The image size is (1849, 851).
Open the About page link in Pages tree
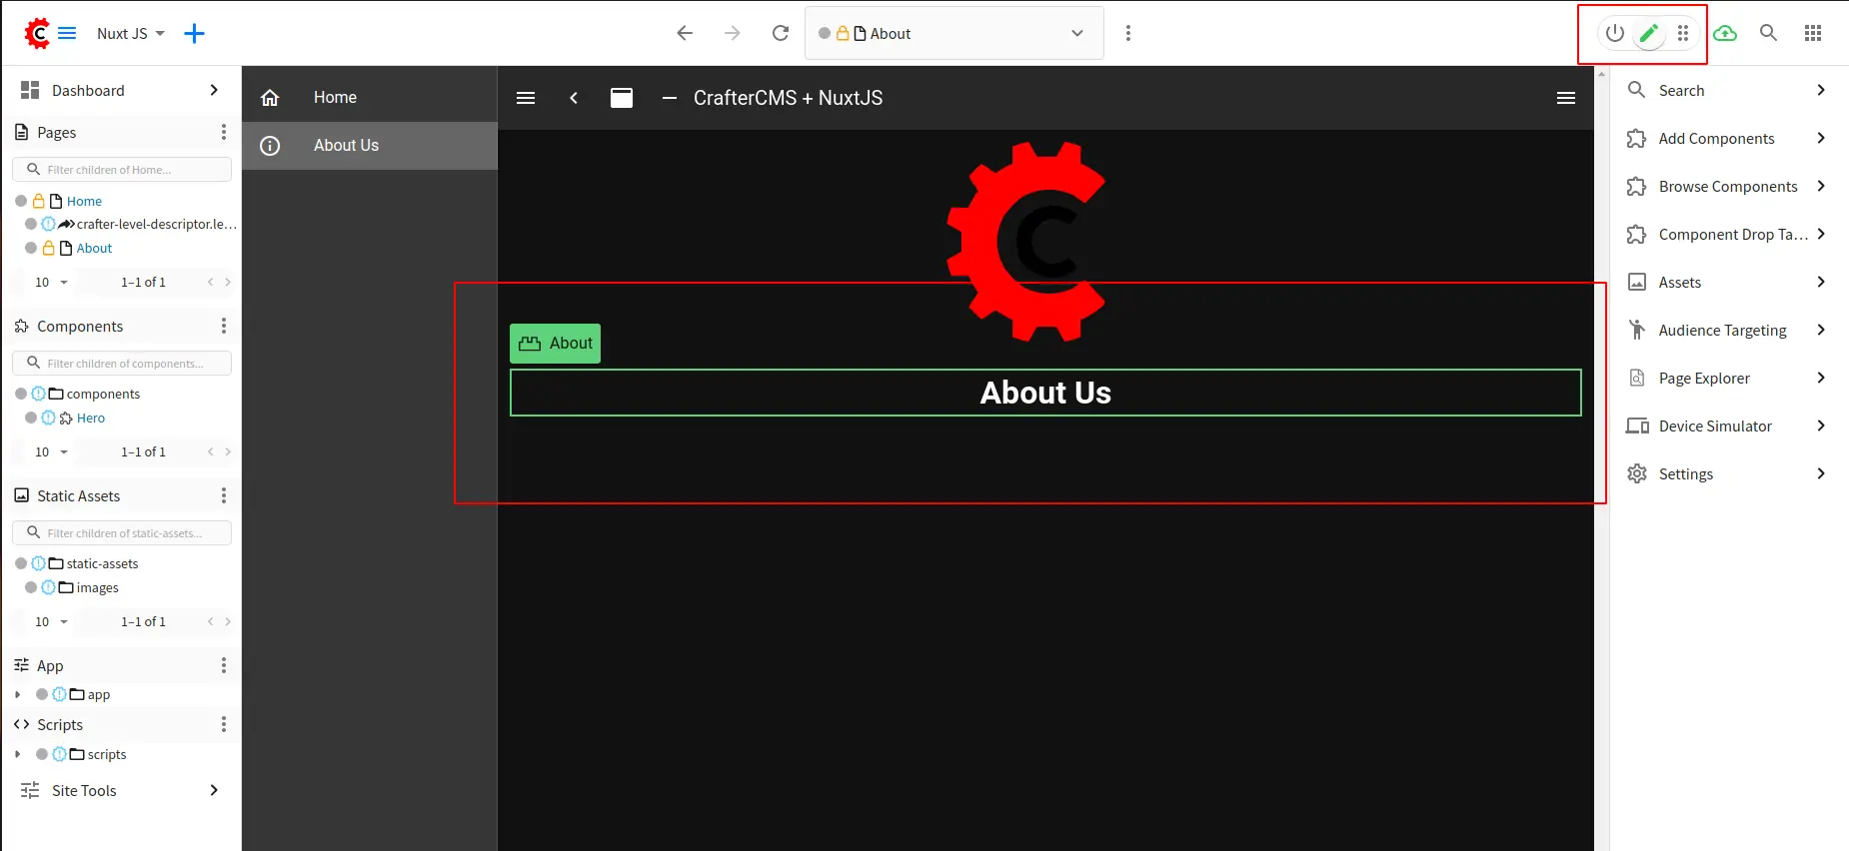click(x=94, y=248)
